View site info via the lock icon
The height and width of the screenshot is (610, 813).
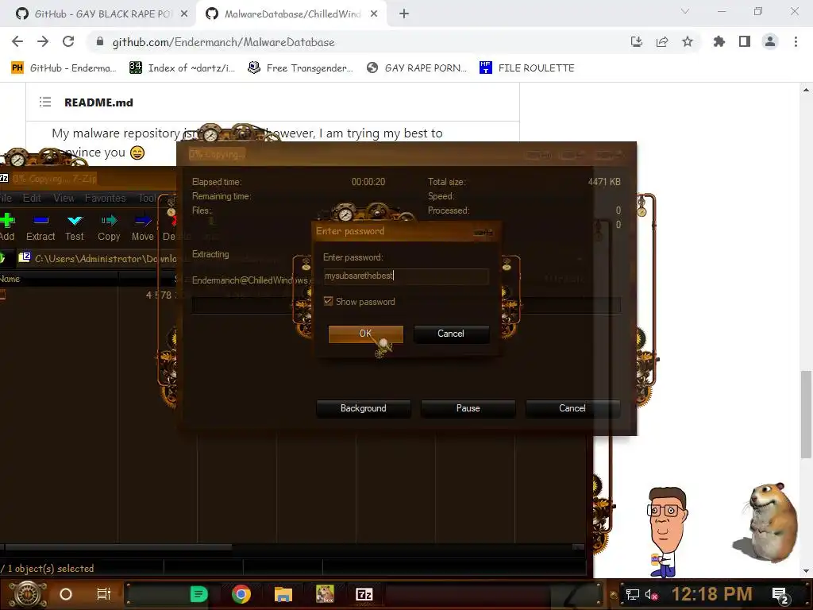click(100, 42)
